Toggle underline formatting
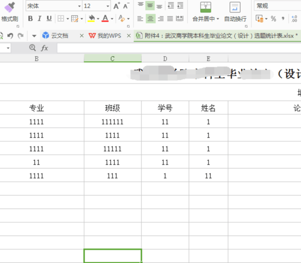Viewport: 301px width, 263px height. [x=49, y=19]
